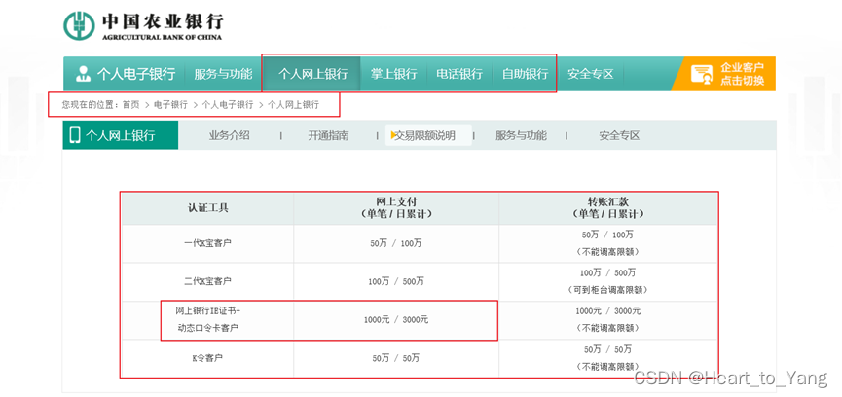Click 1000元 / 3000元 in 网上支付 column

(x=396, y=320)
